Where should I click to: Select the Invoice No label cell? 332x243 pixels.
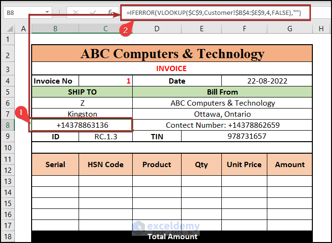(55, 81)
